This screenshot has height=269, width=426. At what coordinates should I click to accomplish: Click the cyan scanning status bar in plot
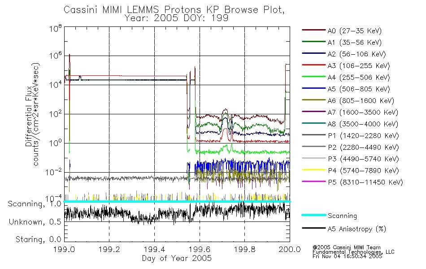click(x=177, y=201)
